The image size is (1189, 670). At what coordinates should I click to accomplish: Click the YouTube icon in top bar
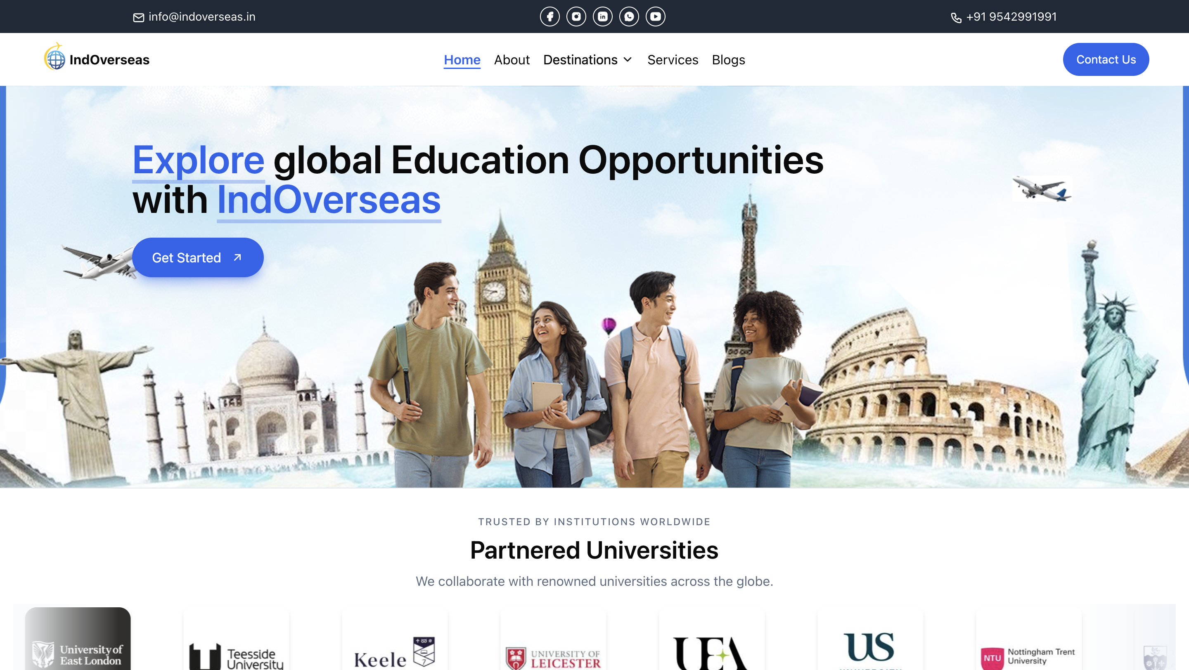[656, 17]
